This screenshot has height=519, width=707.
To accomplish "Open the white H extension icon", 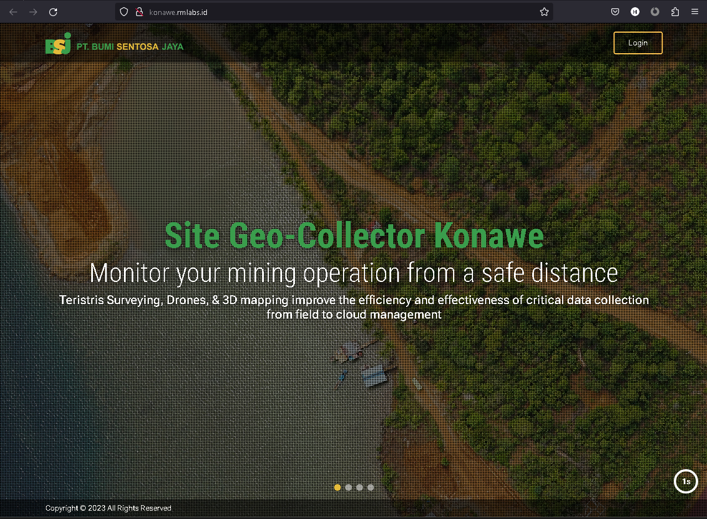I will tap(635, 12).
